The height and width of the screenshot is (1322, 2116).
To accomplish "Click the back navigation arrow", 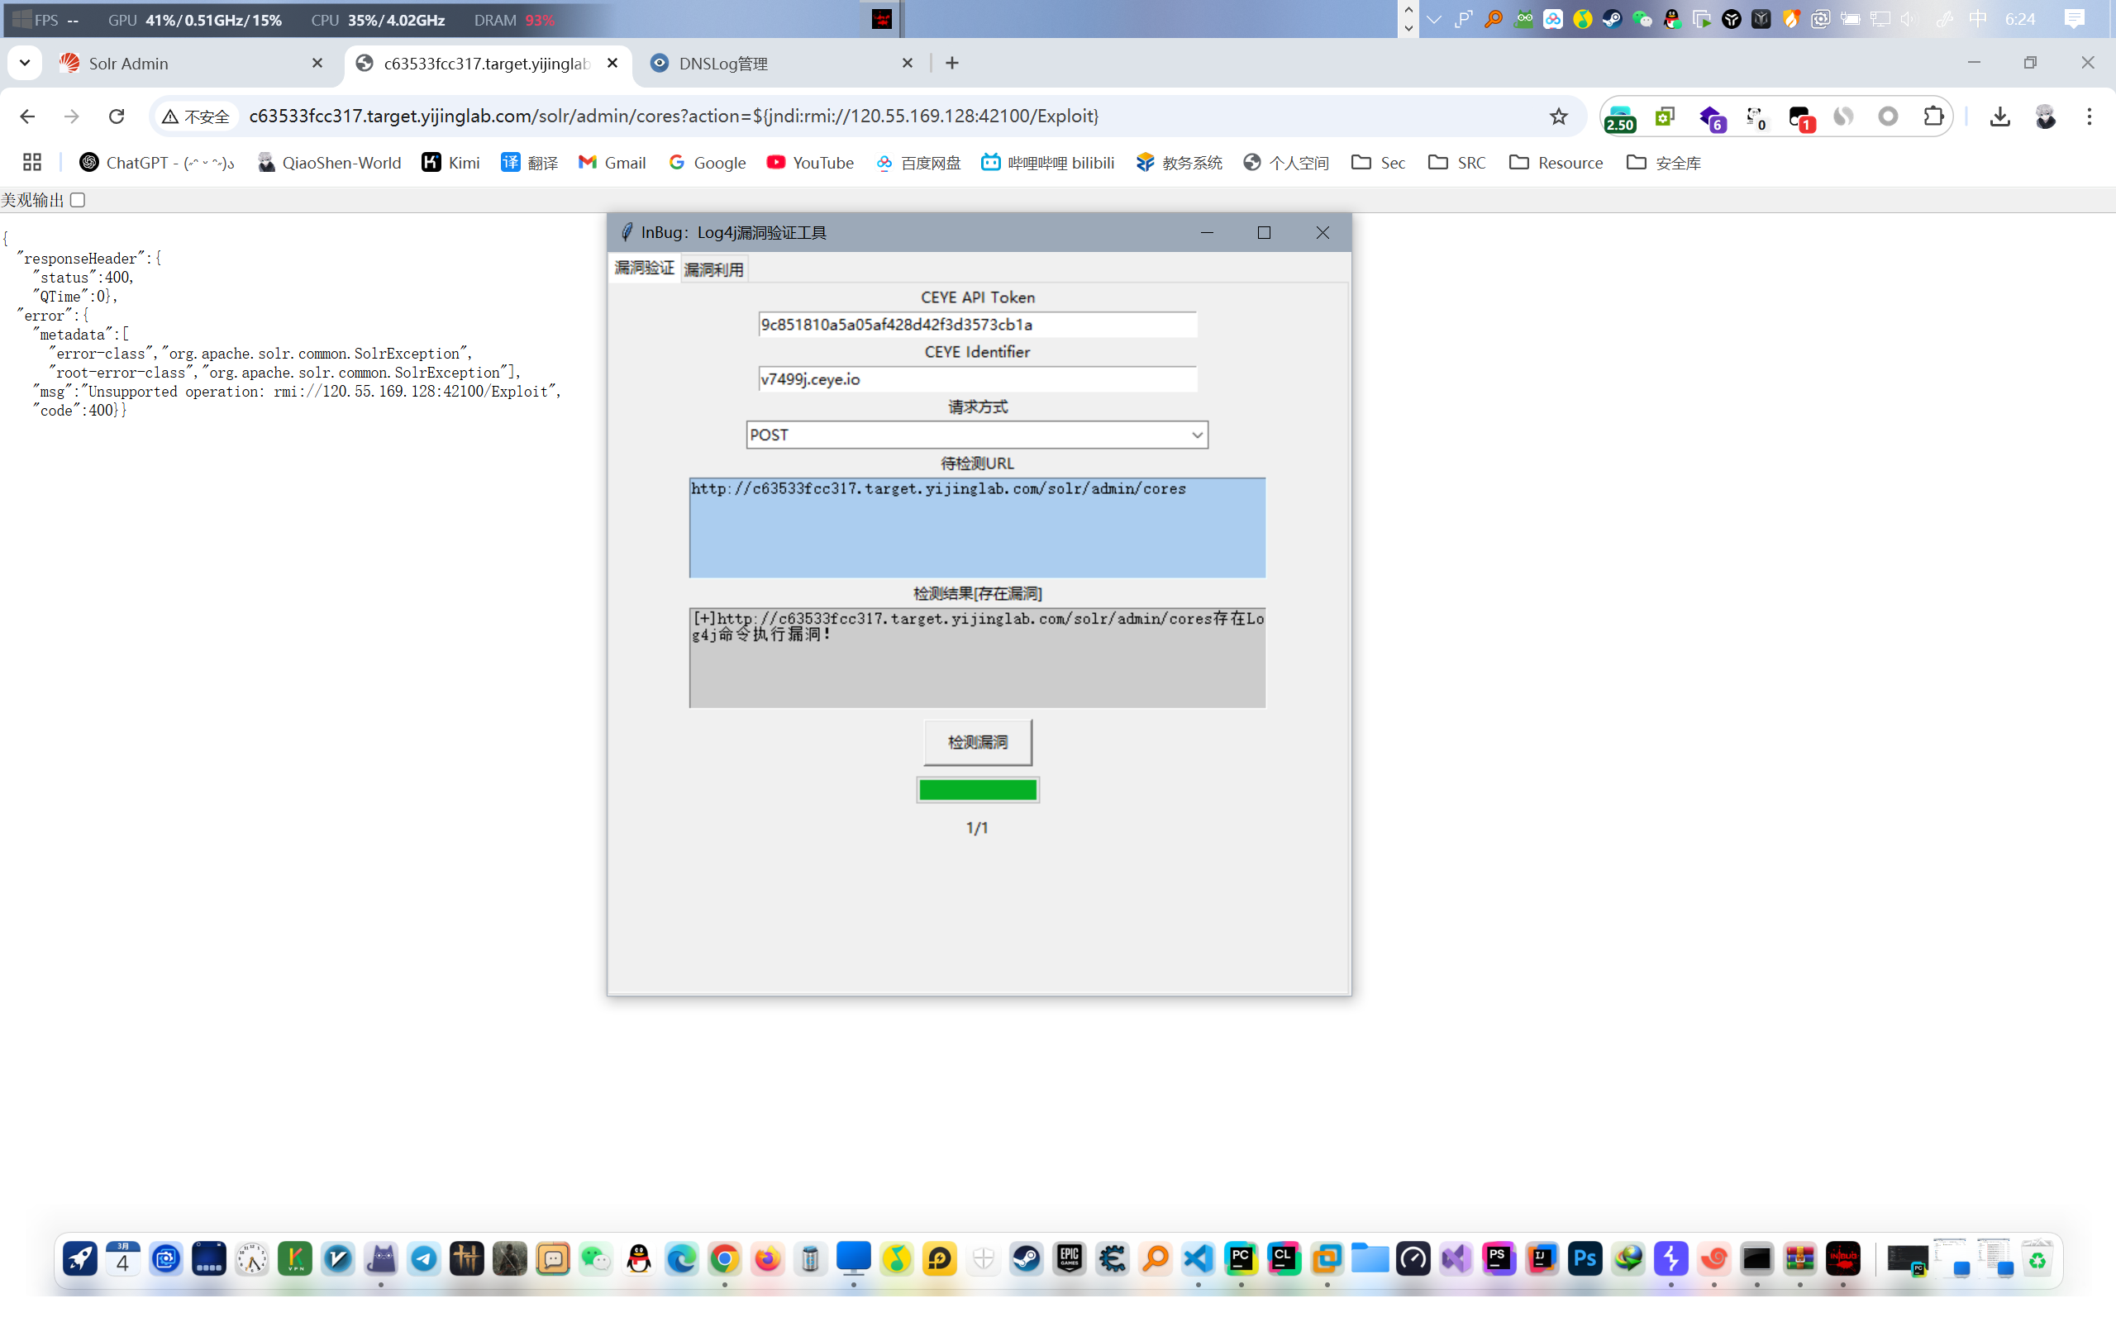I will [x=27, y=117].
